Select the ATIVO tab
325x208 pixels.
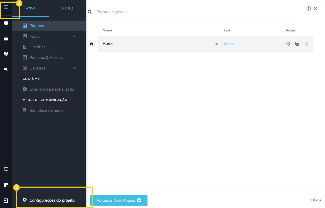point(31,8)
